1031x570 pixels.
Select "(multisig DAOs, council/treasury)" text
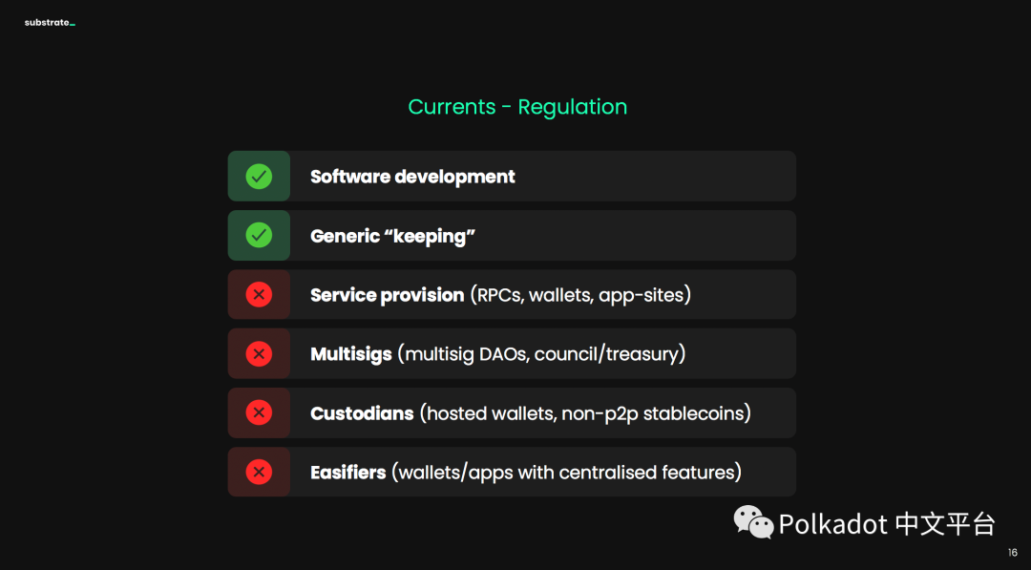coord(542,354)
